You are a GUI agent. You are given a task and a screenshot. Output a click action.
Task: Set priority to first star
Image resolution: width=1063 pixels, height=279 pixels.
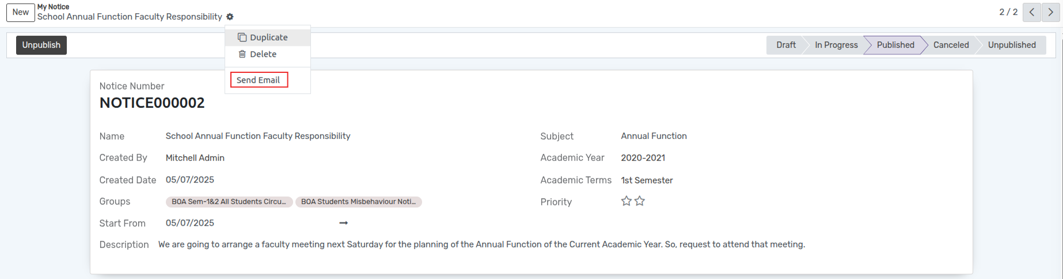pyautogui.click(x=627, y=201)
